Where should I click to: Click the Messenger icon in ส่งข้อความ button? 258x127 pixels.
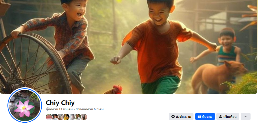173,117
